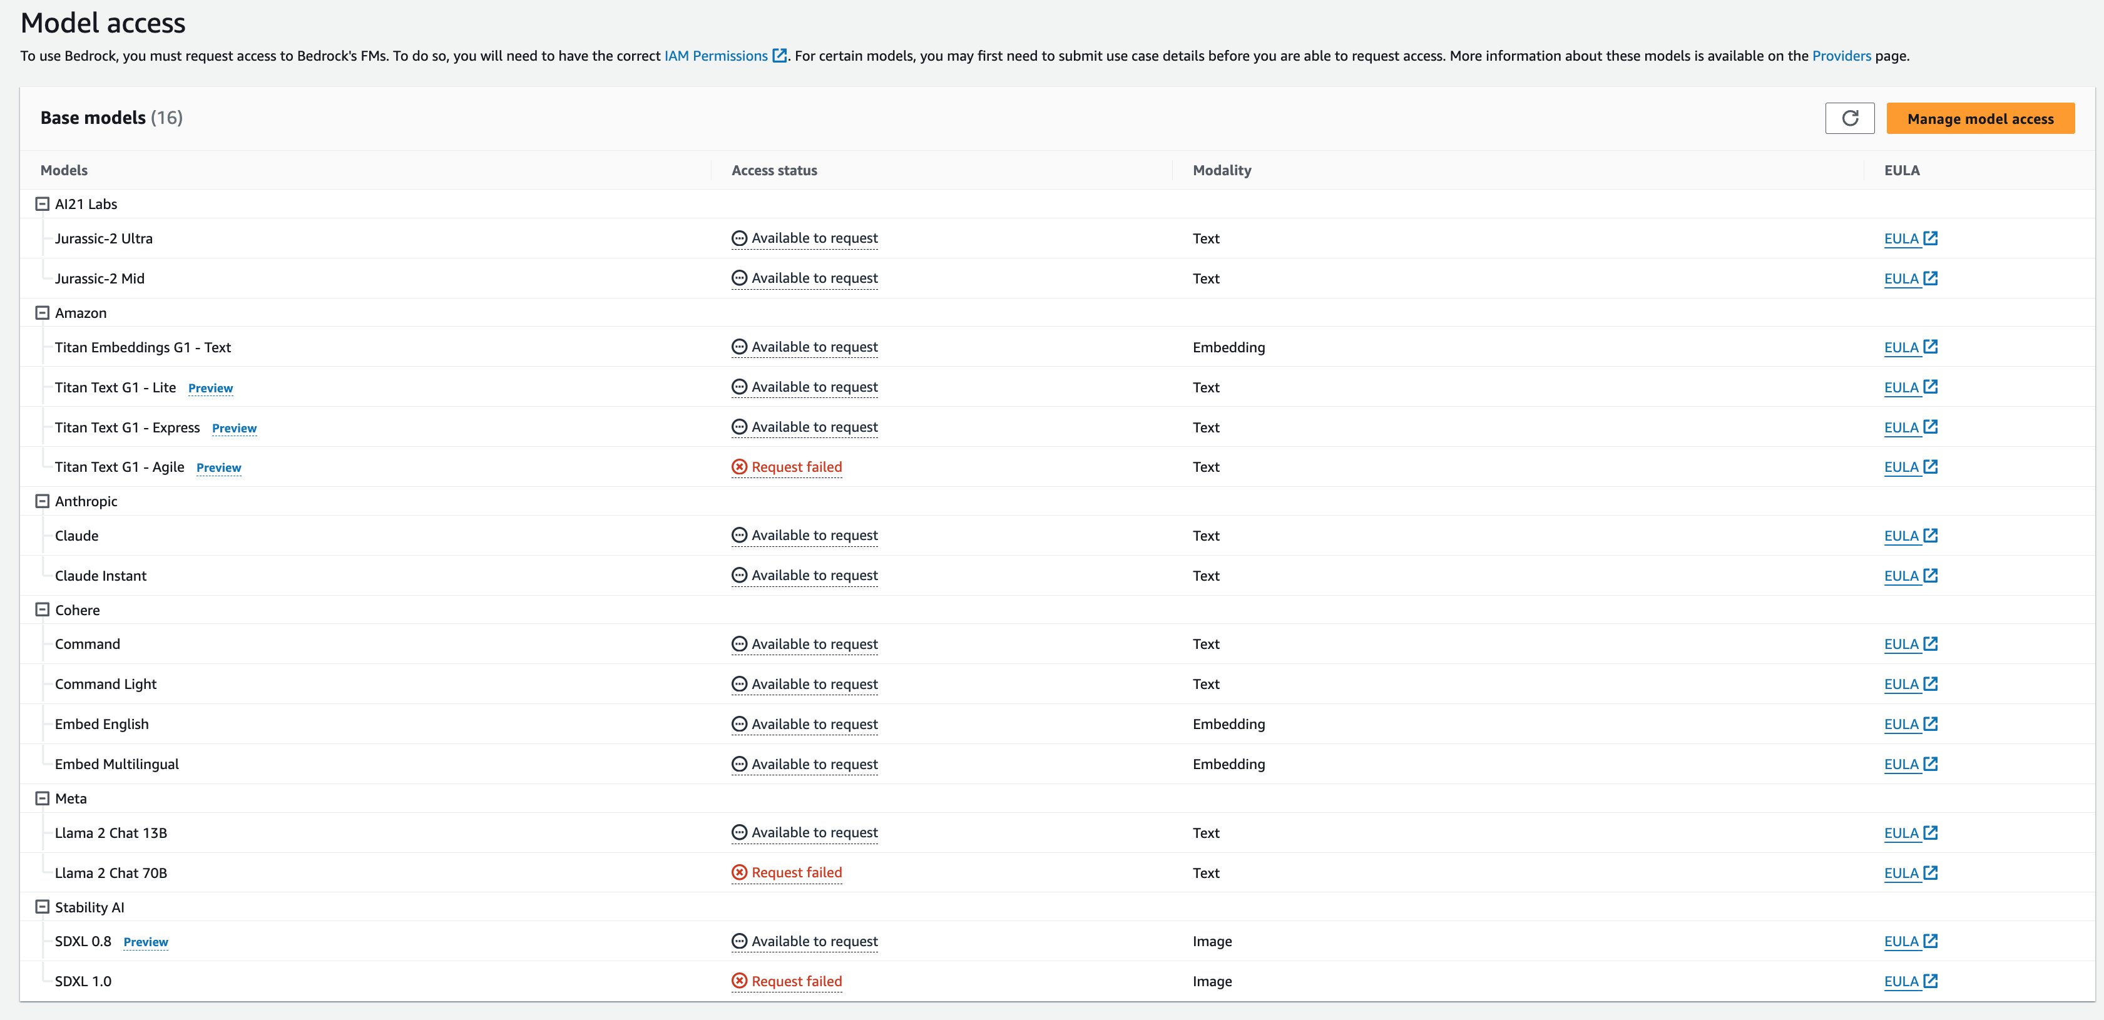Screen dimensions: 2104x1020
Task: Click Available to request status for Jurassic-2 Ultra
Action: point(805,238)
